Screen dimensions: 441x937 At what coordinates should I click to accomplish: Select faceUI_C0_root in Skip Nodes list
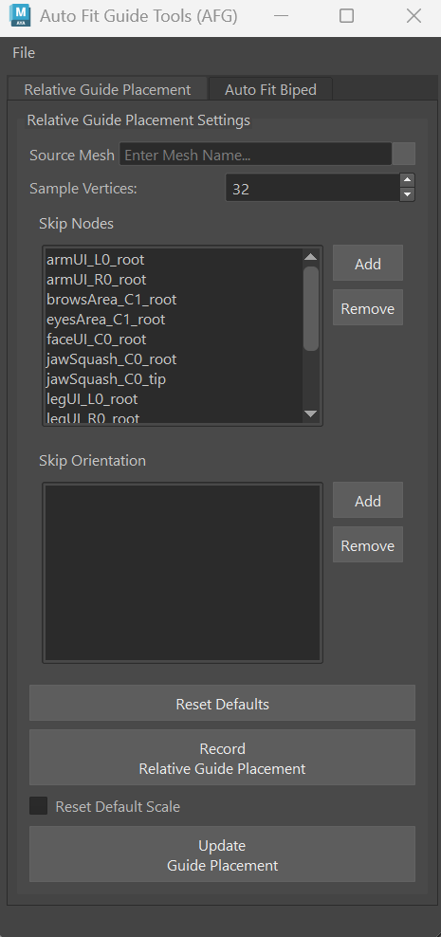174,340
